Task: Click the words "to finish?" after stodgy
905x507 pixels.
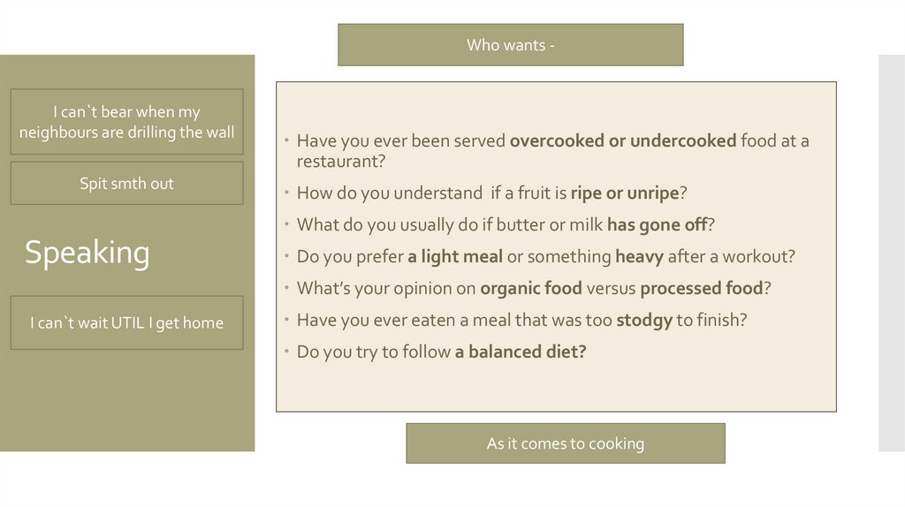Action: [711, 320]
